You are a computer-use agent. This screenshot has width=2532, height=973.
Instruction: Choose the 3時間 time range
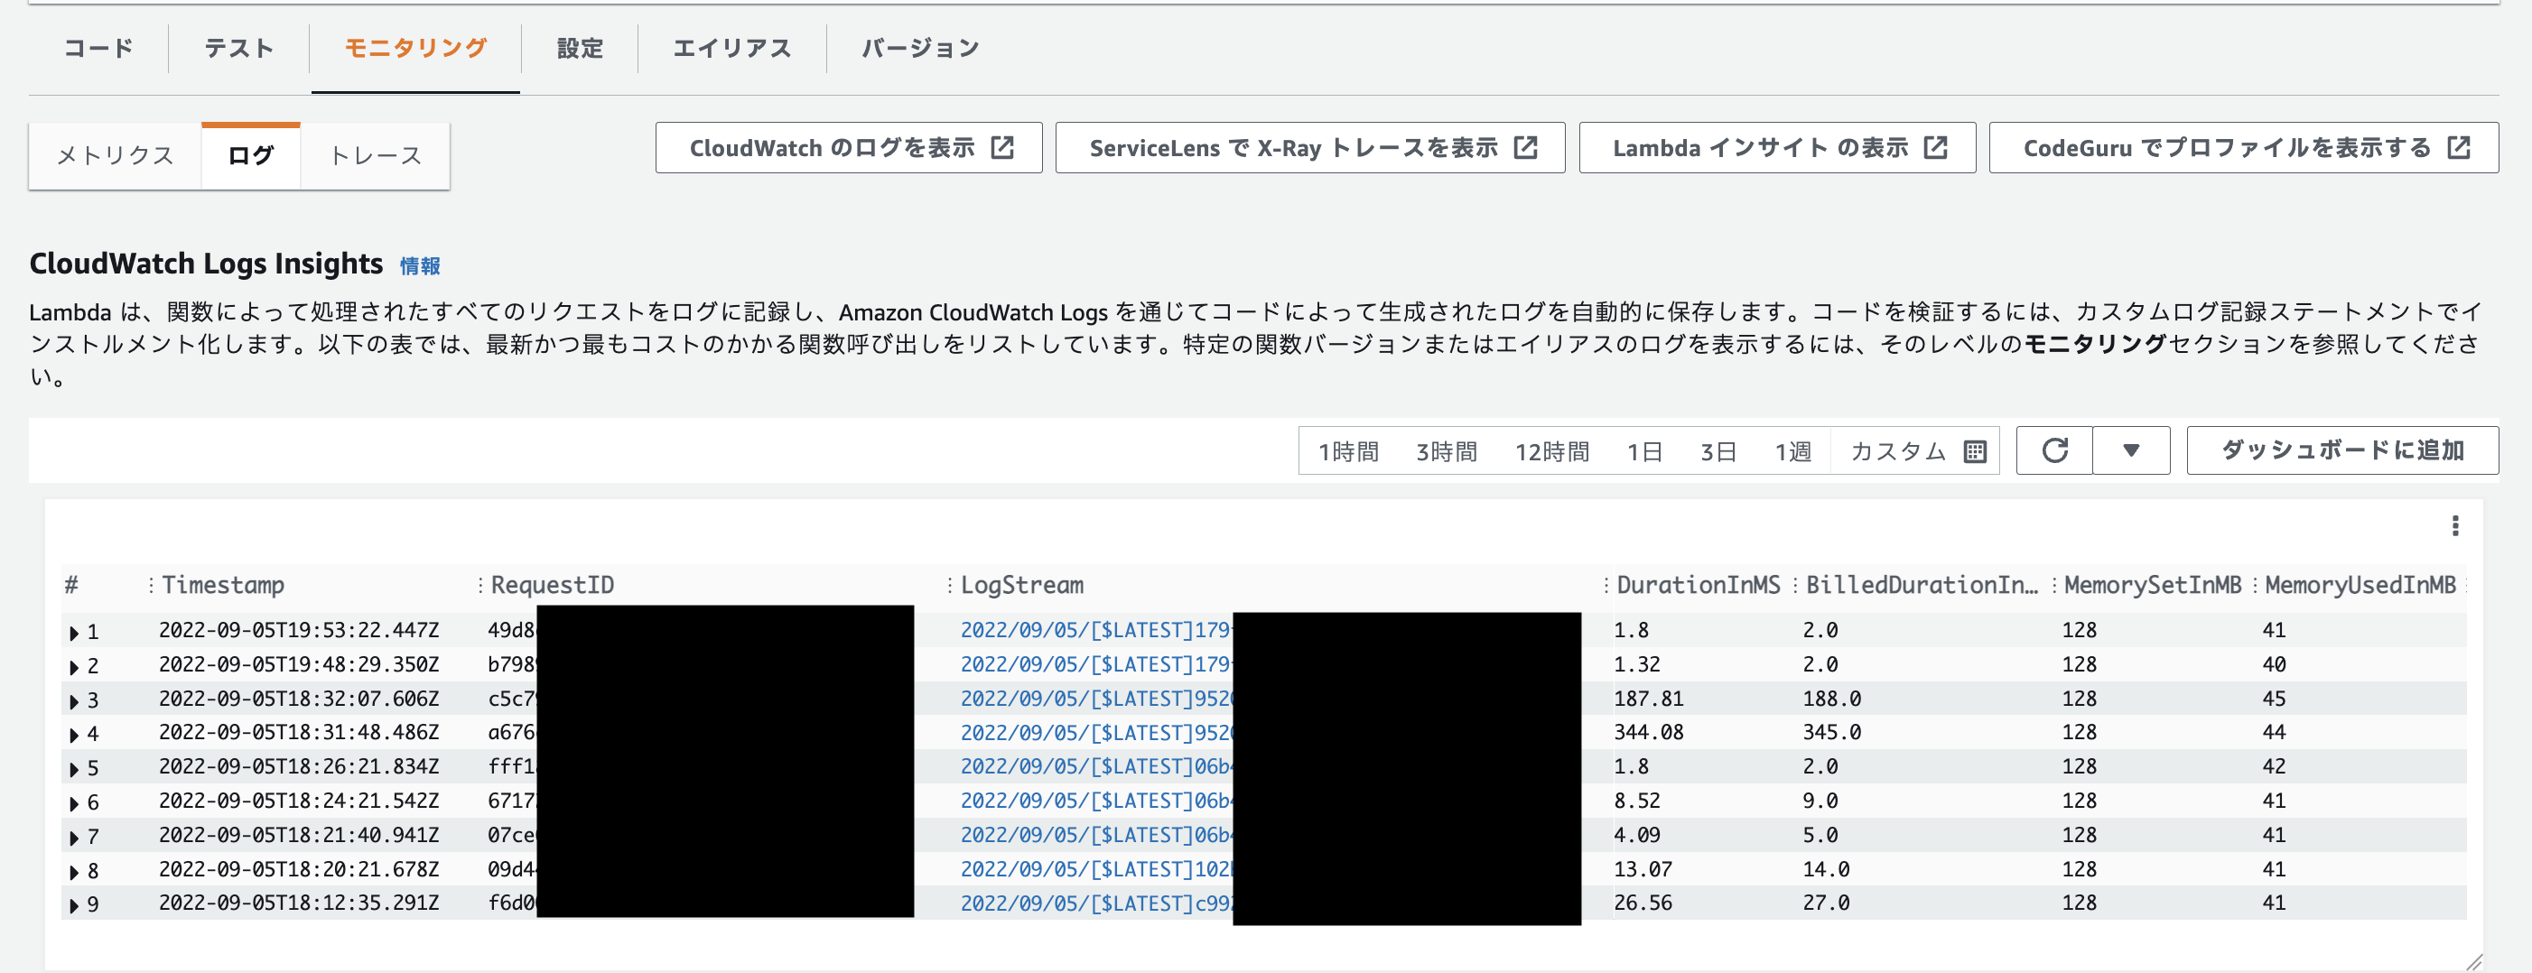1447,451
